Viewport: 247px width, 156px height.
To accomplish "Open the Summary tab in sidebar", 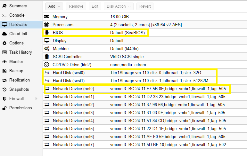I will pyautogui.click(x=18, y=6).
